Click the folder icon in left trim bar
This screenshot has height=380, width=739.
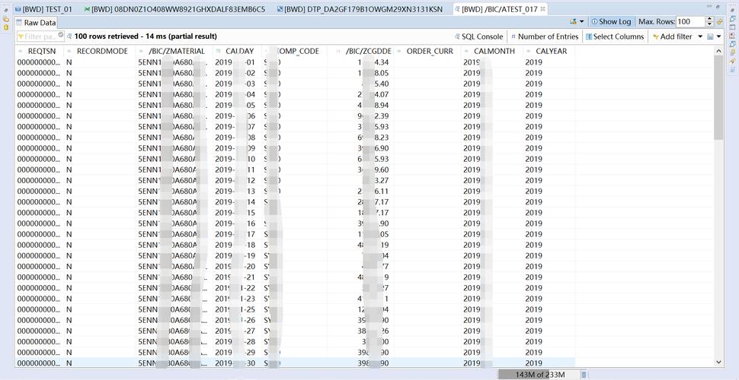pos(6,19)
